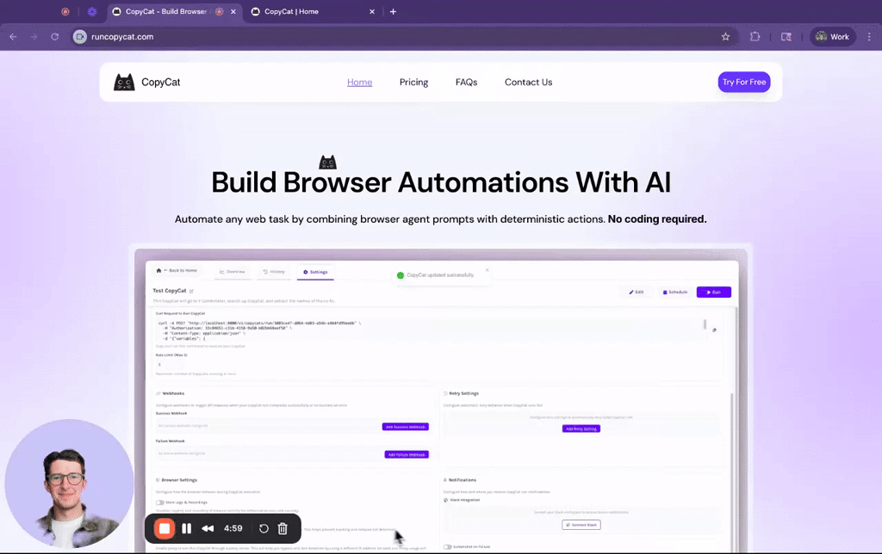The width and height of the screenshot is (882, 554).
Task: Open the Work profile menu
Action: 832,36
